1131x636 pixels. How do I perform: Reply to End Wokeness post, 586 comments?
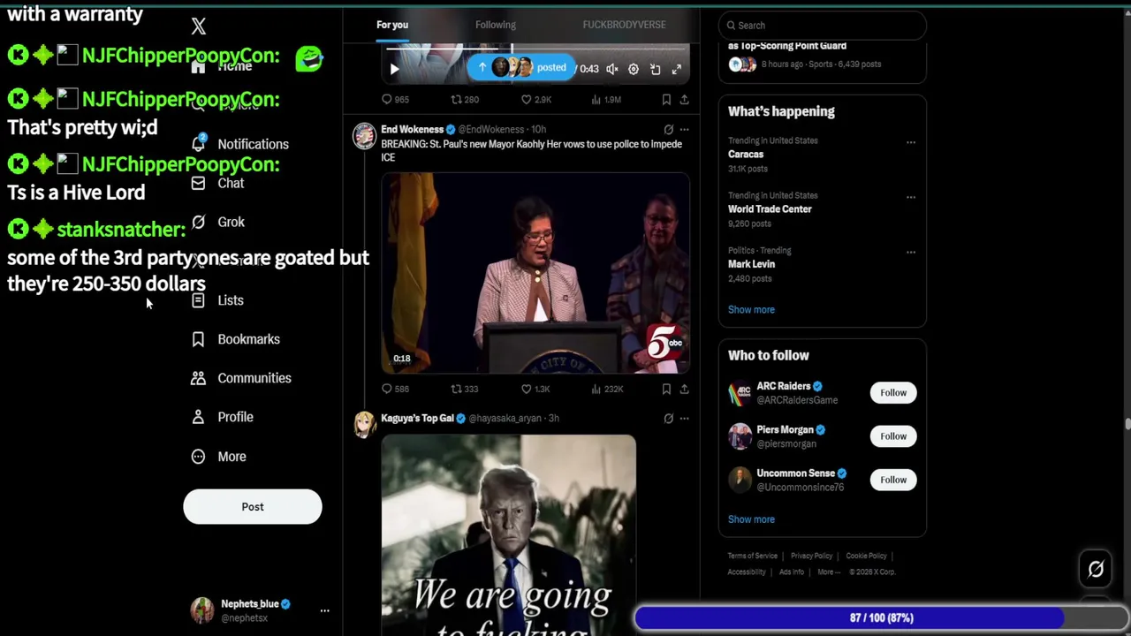pyautogui.click(x=395, y=389)
